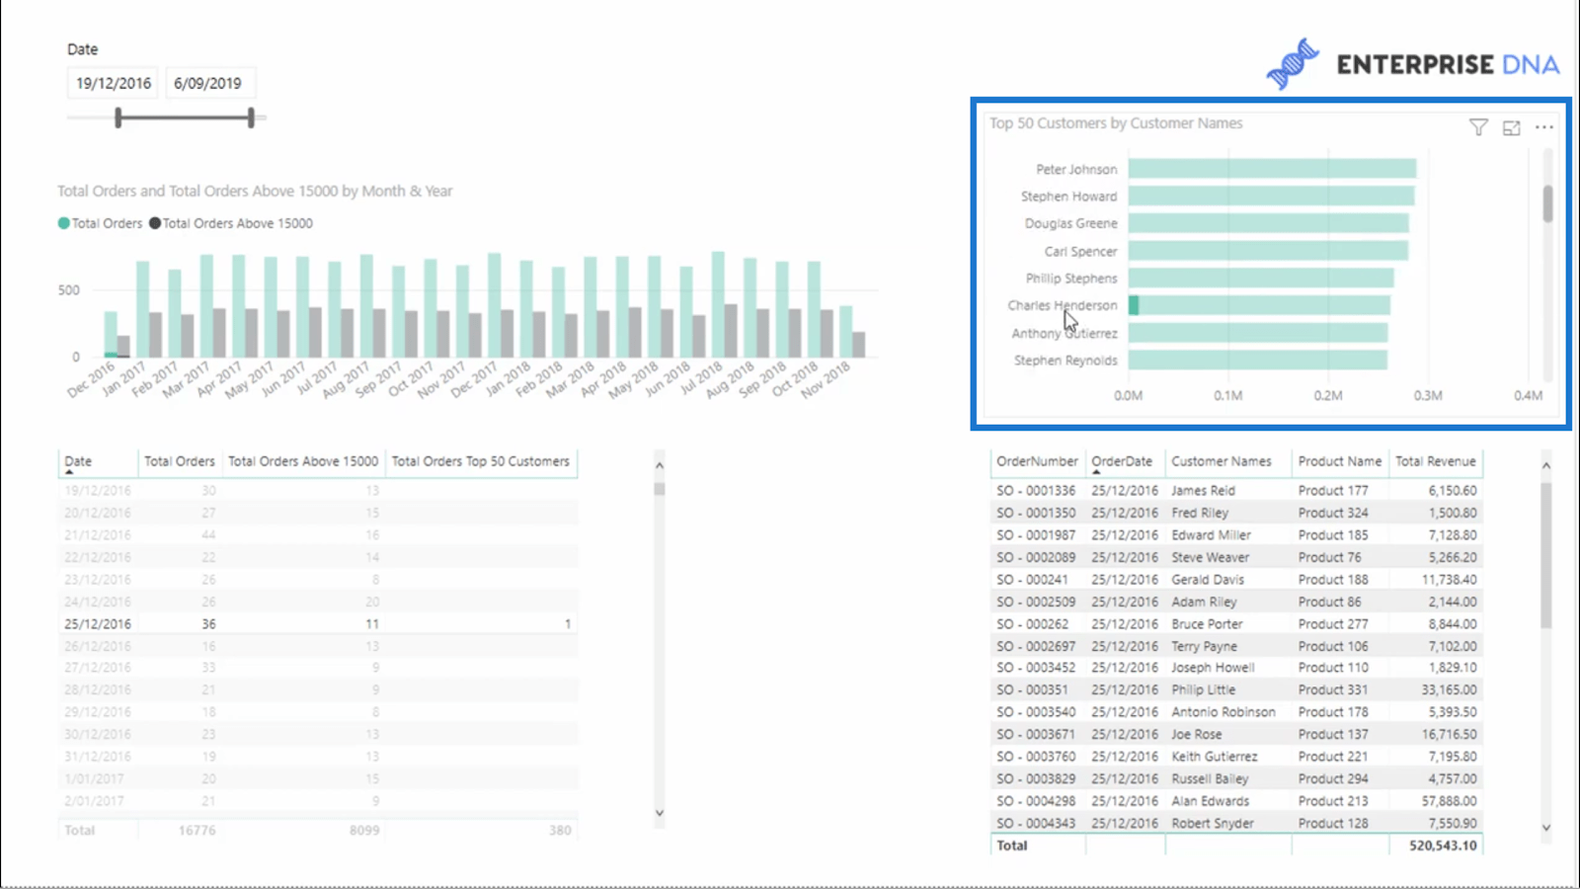
Task: Click the scroll down arrow of orders table
Action: [x=1546, y=828]
